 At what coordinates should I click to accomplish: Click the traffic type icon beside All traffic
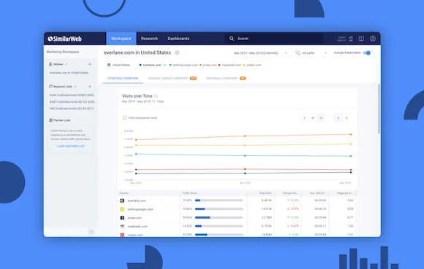(298, 52)
